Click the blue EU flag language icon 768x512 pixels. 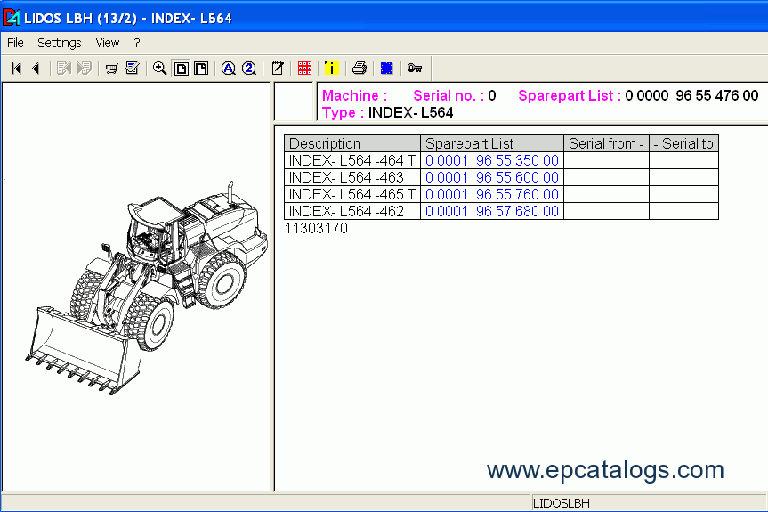point(386,68)
